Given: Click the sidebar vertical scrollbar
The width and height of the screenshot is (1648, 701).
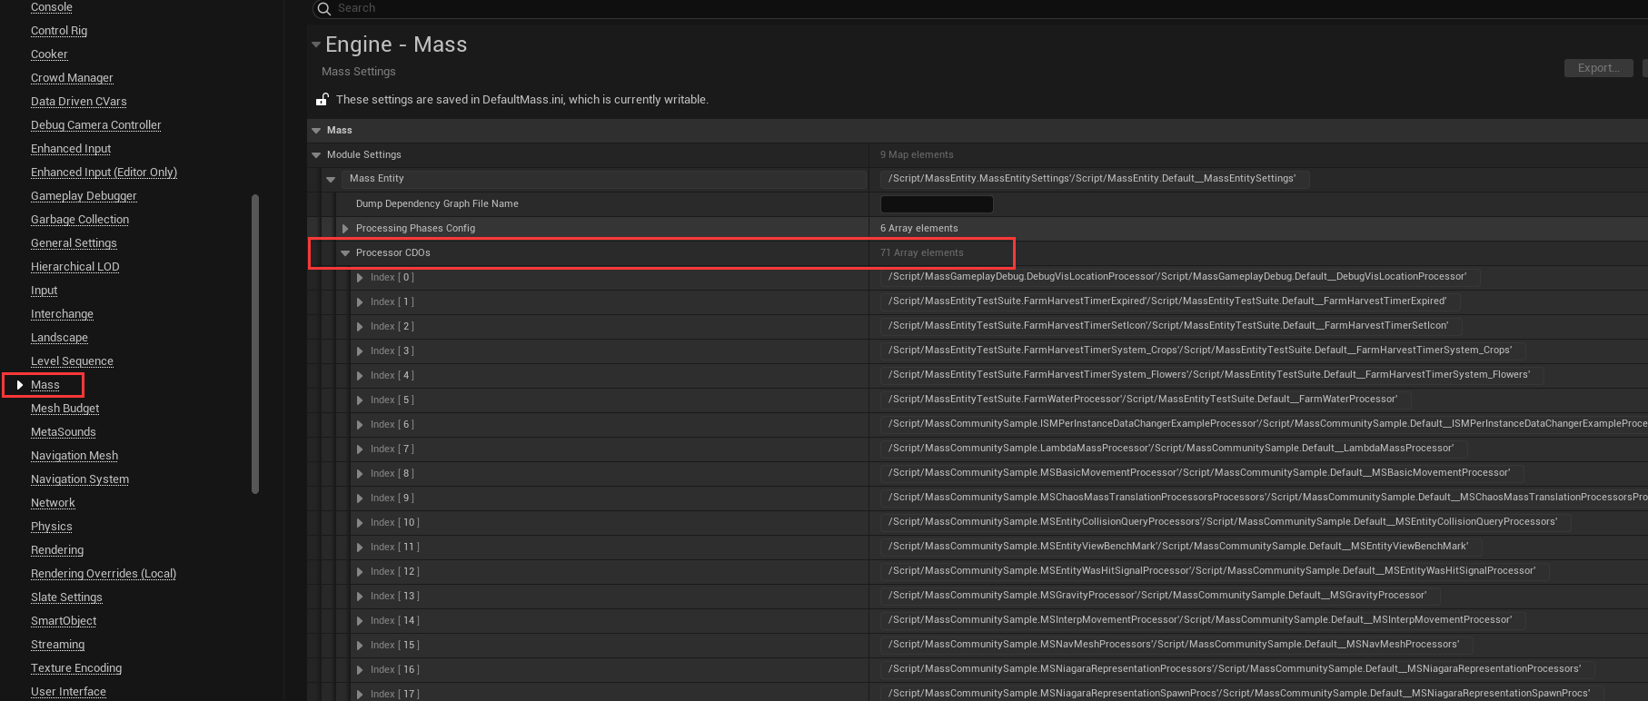Looking at the screenshot, I should 255,345.
